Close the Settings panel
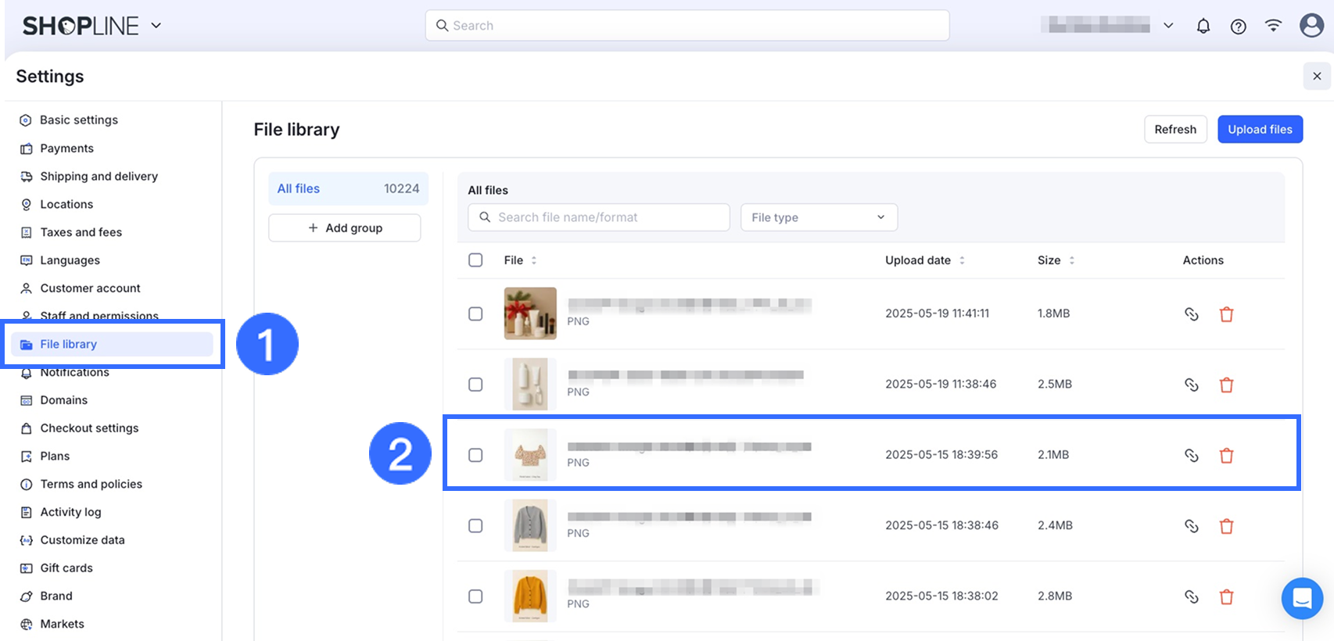This screenshot has width=1334, height=641. click(1317, 76)
